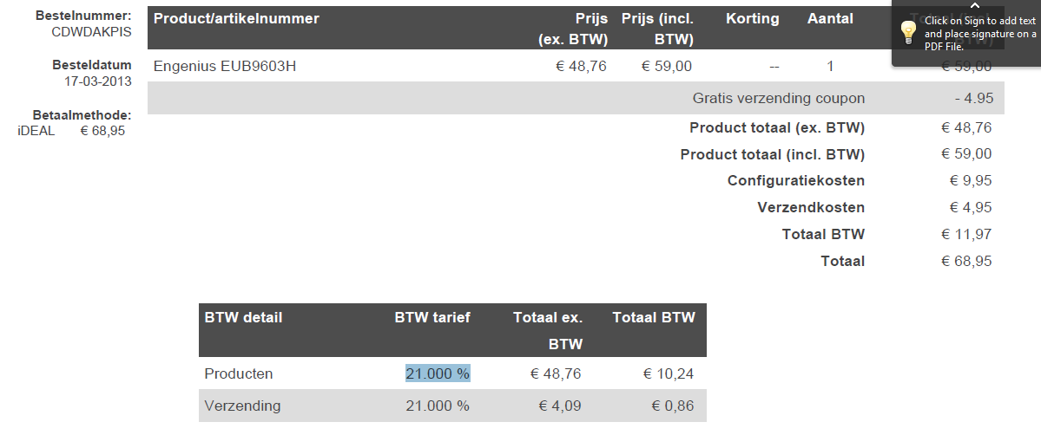Click the Producten BTW amount € 10,24
The image size is (1041, 448).
(668, 373)
